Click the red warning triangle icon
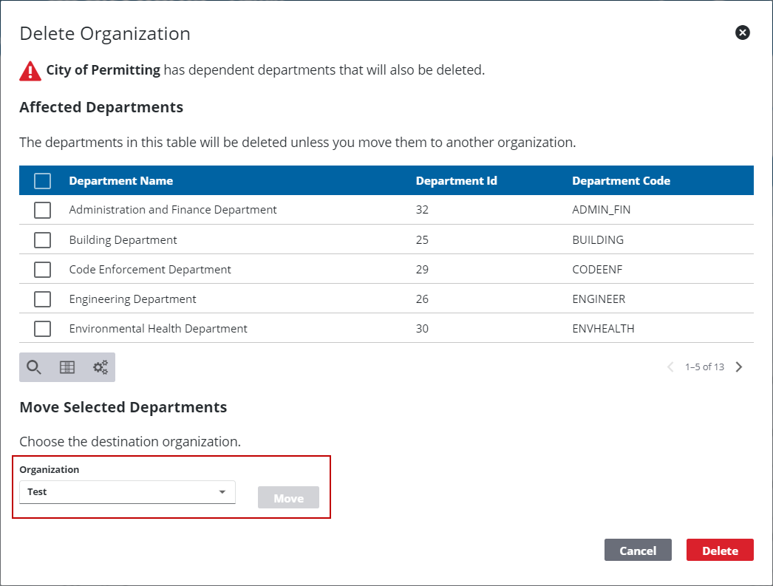Image resolution: width=773 pixels, height=586 pixels. point(30,71)
